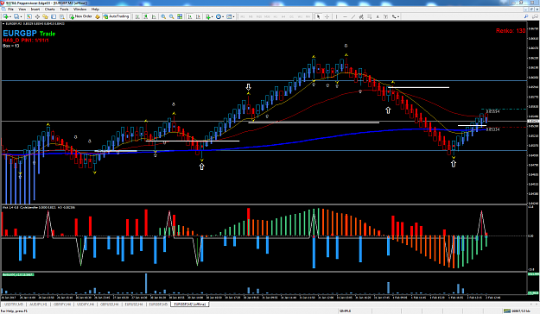Zoom out of the chart

click(172, 16)
